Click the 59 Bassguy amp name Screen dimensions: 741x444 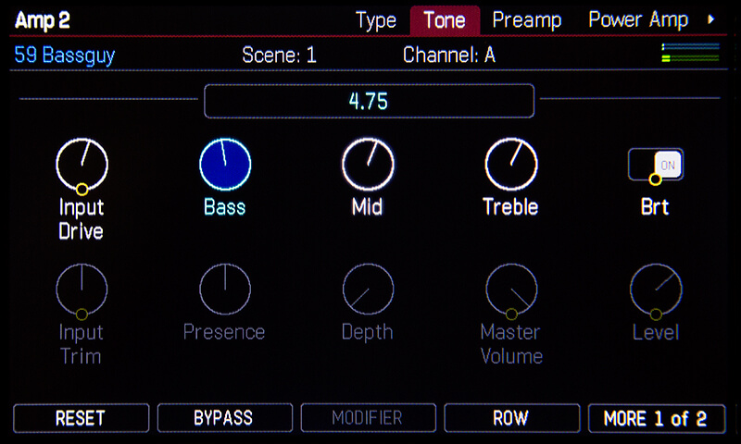coord(65,55)
